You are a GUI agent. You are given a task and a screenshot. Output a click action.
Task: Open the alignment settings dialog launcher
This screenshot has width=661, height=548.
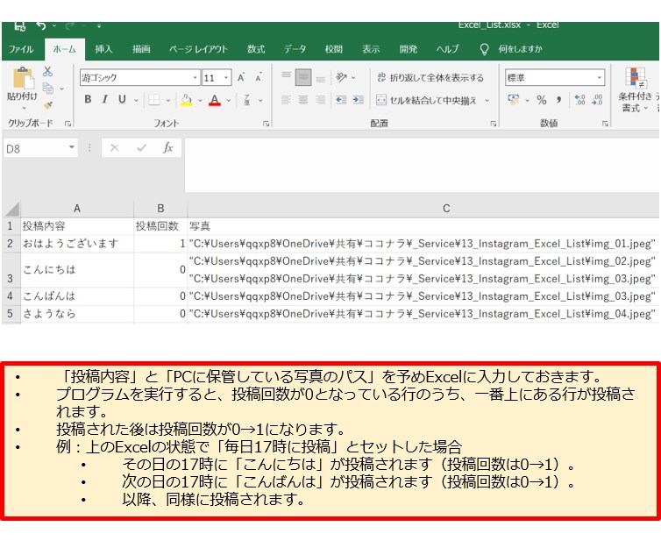click(494, 124)
